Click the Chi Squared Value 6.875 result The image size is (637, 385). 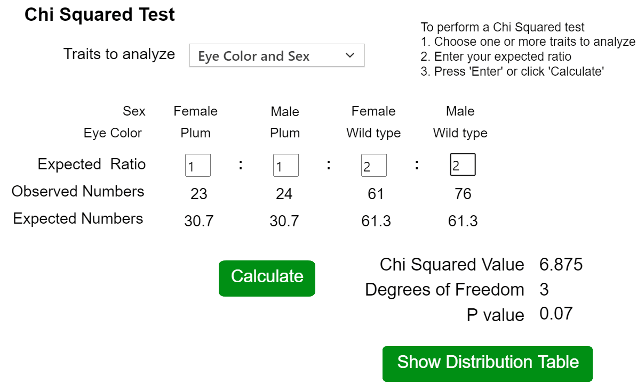click(x=561, y=265)
